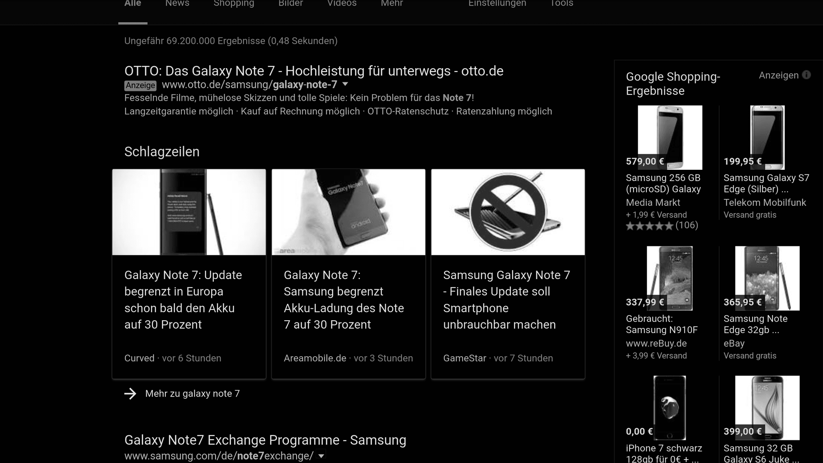Click the Anzeige ad badge
This screenshot has height=463, width=823.
[x=140, y=85]
